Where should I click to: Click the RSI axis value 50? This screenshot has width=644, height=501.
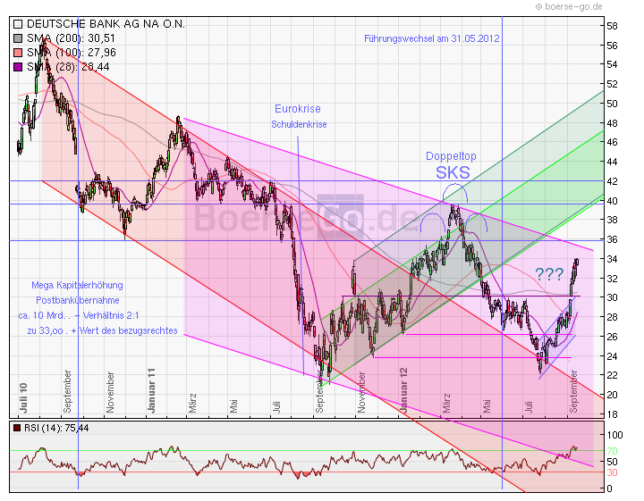point(612,462)
